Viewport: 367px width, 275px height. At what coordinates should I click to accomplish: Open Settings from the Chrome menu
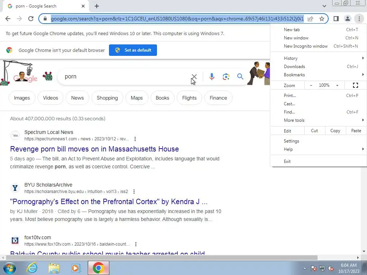[x=318, y=141]
